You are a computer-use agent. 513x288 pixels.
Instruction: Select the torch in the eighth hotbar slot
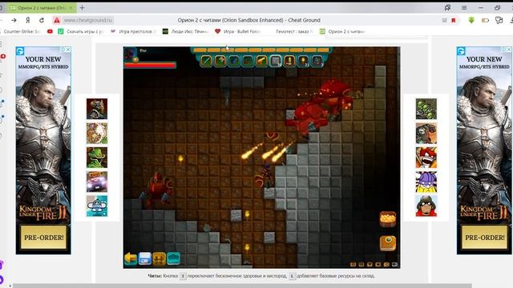tap(303, 61)
